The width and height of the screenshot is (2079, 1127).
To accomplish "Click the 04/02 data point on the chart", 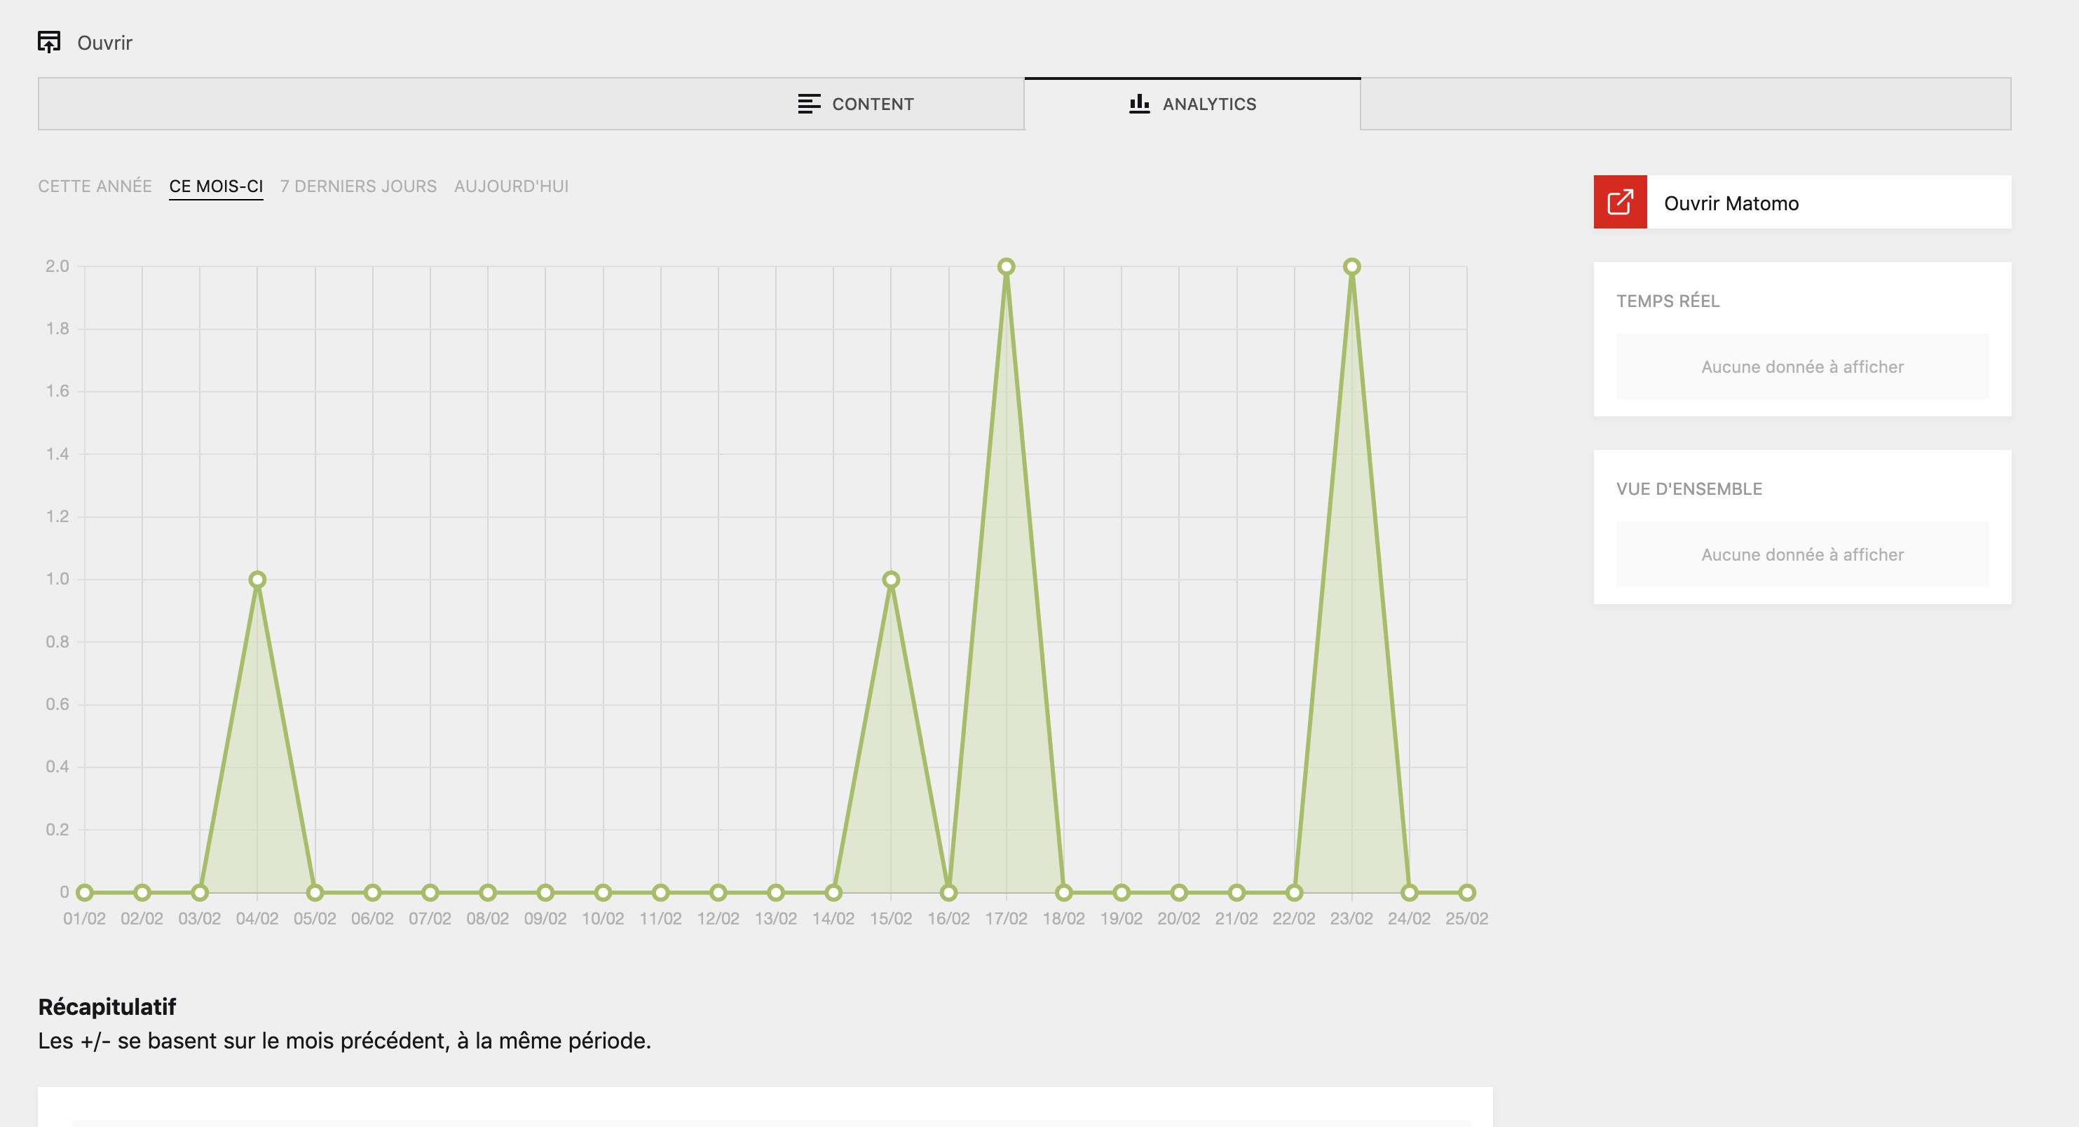I will [x=257, y=579].
